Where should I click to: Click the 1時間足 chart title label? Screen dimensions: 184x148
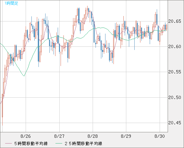pyautogui.click(x=11, y=3)
